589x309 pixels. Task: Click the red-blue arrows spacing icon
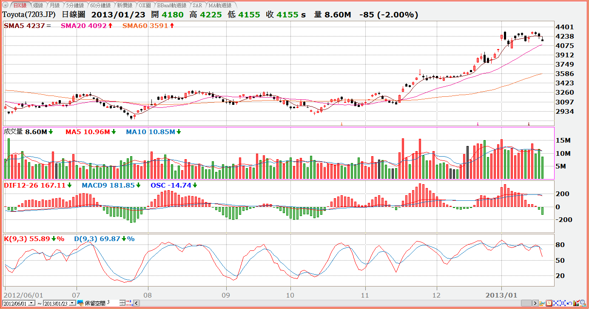[x=130, y=303]
